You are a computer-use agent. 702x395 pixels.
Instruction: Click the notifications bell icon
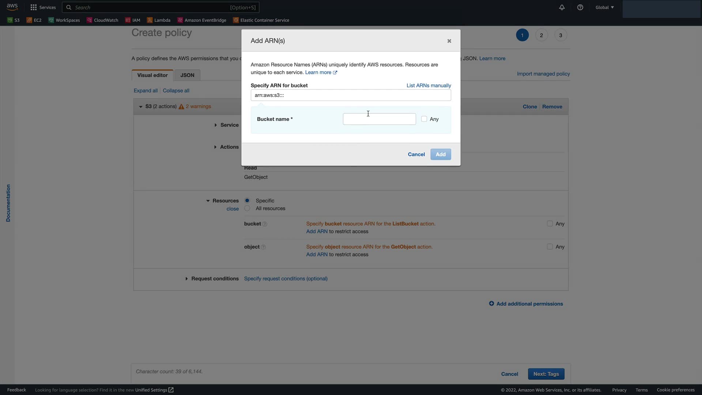click(x=562, y=7)
